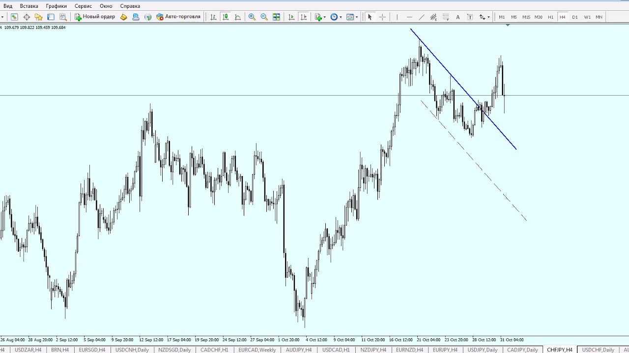
Task: Set timeframe to M5
Action: click(x=514, y=17)
